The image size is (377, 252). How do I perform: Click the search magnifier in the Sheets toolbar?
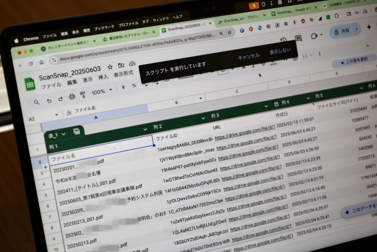(x=37, y=102)
